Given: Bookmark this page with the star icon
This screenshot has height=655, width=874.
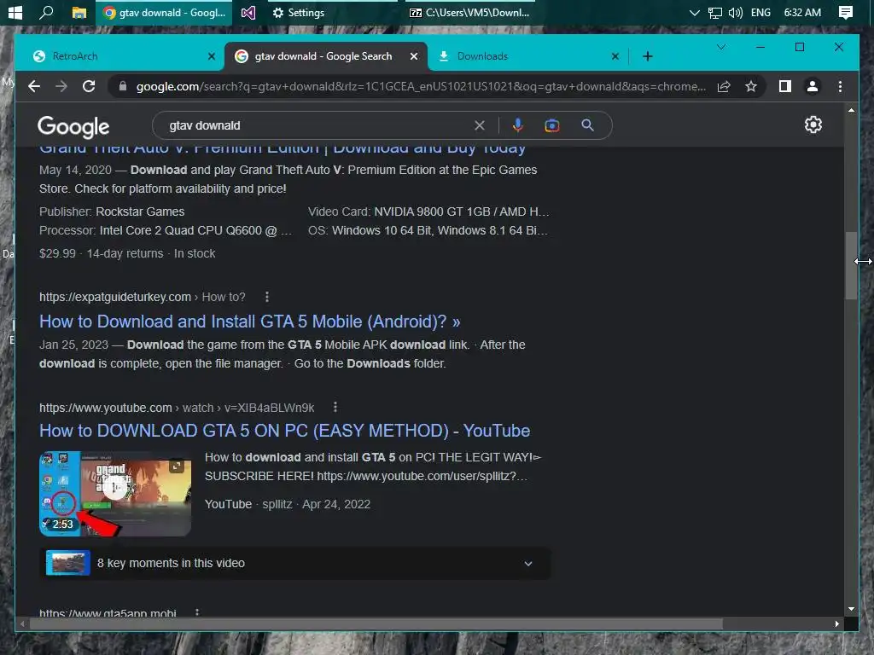Looking at the screenshot, I should click(x=751, y=86).
